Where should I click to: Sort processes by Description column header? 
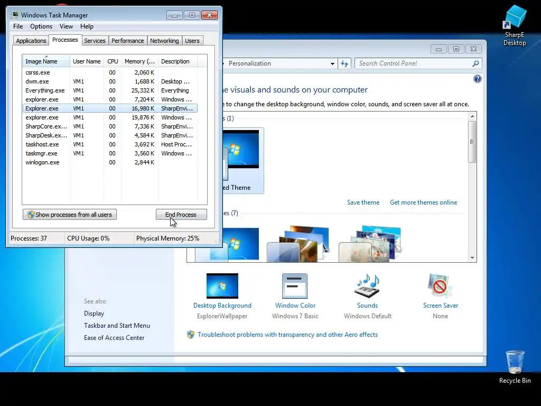[x=178, y=61]
